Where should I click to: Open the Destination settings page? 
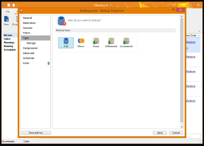(29, 23)
